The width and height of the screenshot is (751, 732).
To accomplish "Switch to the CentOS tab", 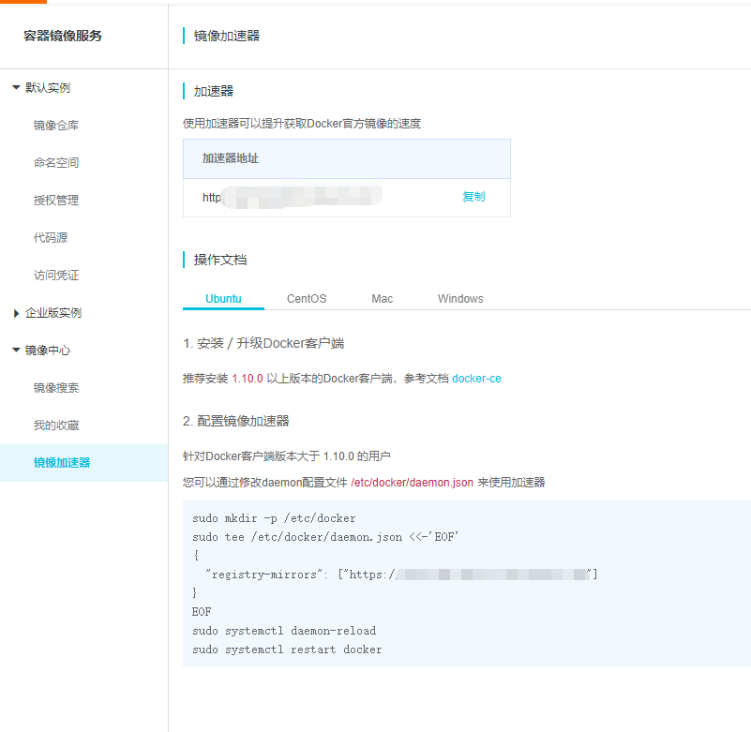I will tap(306, 298).
